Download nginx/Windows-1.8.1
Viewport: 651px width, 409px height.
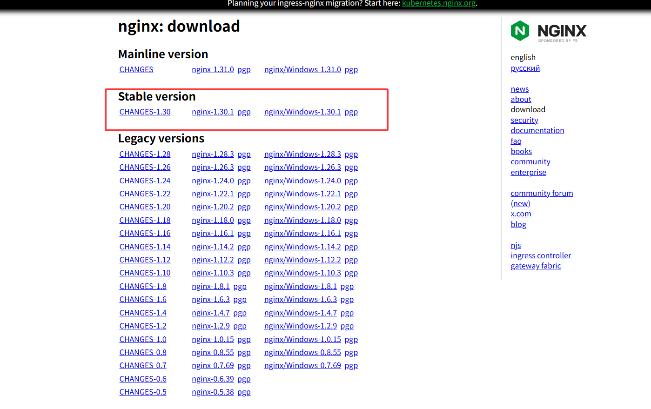(301, 286)
